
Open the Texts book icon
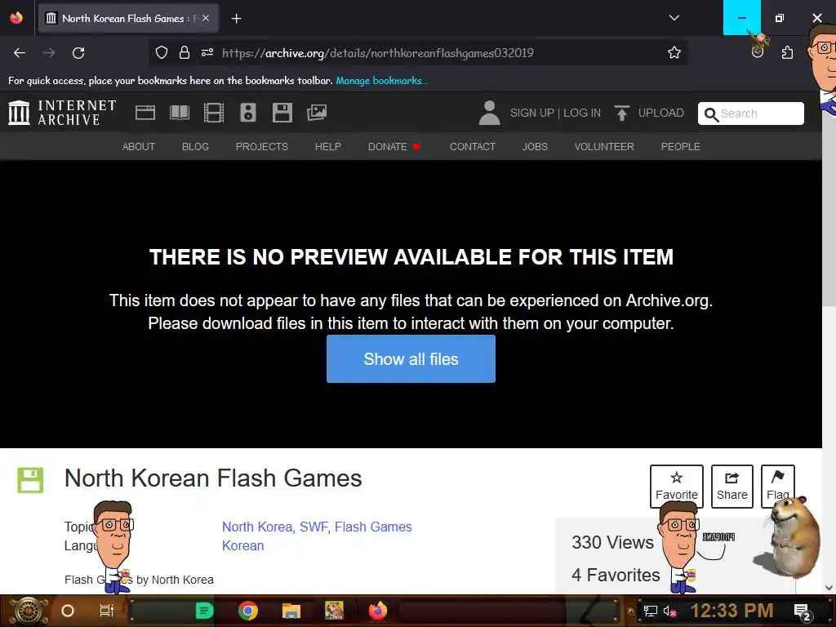[179, 113]
